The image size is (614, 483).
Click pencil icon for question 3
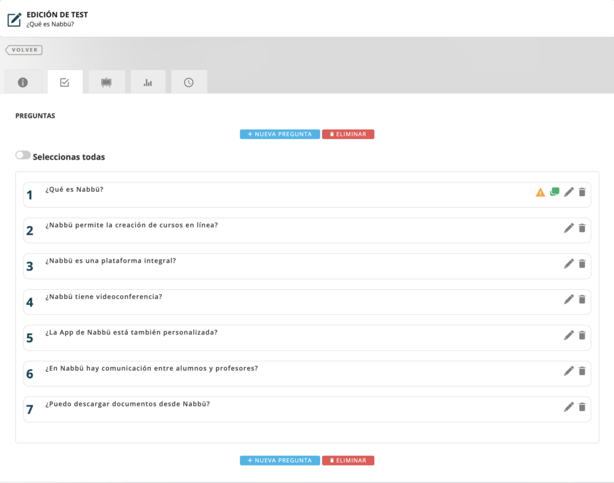coord(569,263)
